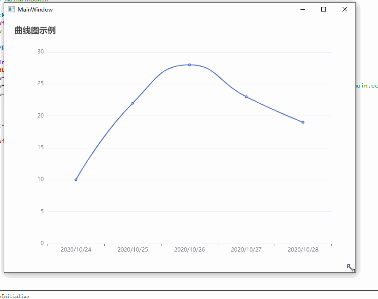
Task: Click the x-axis label 2020/10/24
Action: tap(76, 249)
